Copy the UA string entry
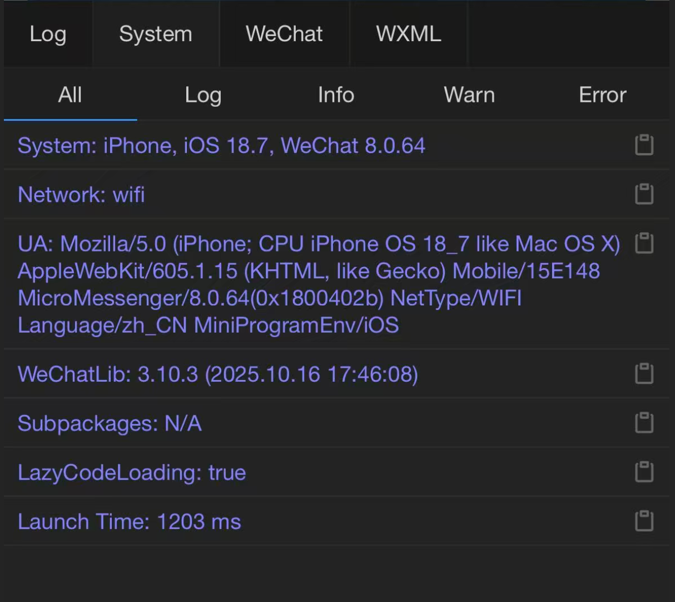 [x=644, y=243]
